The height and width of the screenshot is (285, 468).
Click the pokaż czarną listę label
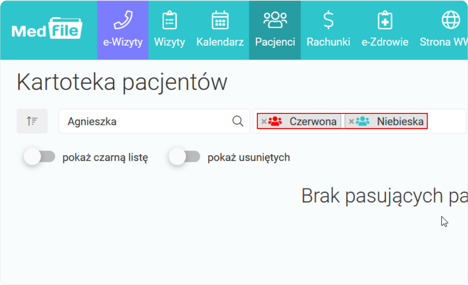pos(105,158)
